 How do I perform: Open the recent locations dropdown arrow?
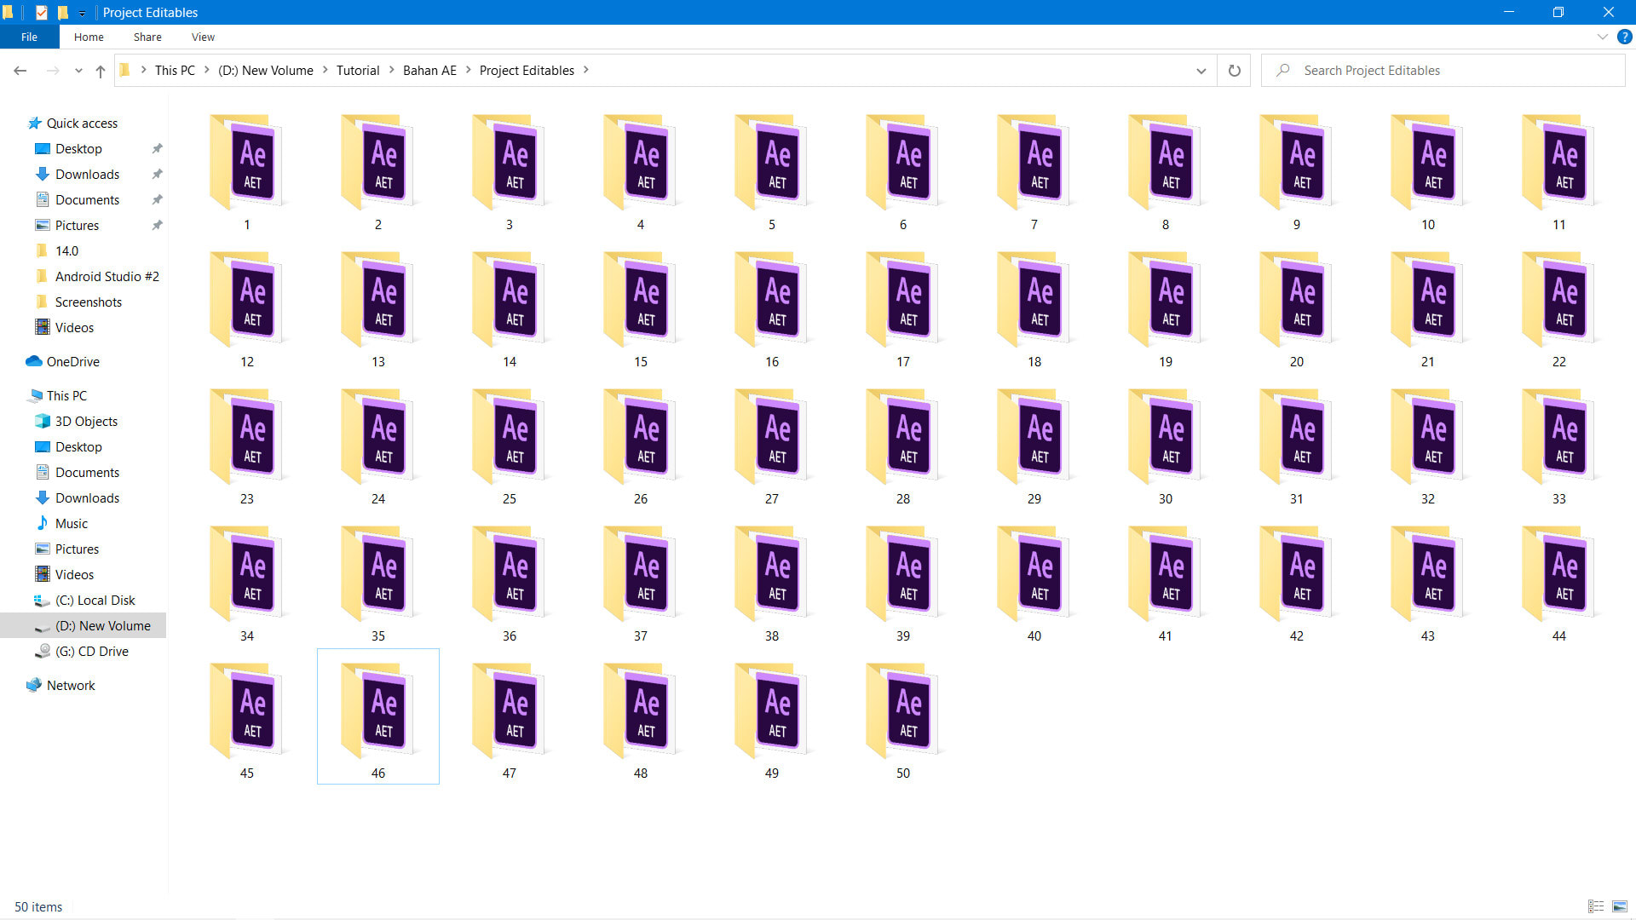click(78, 71)
